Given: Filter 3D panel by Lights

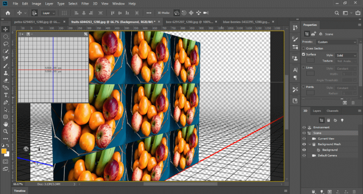Looking at the screenshot, I should click(342, 120).
